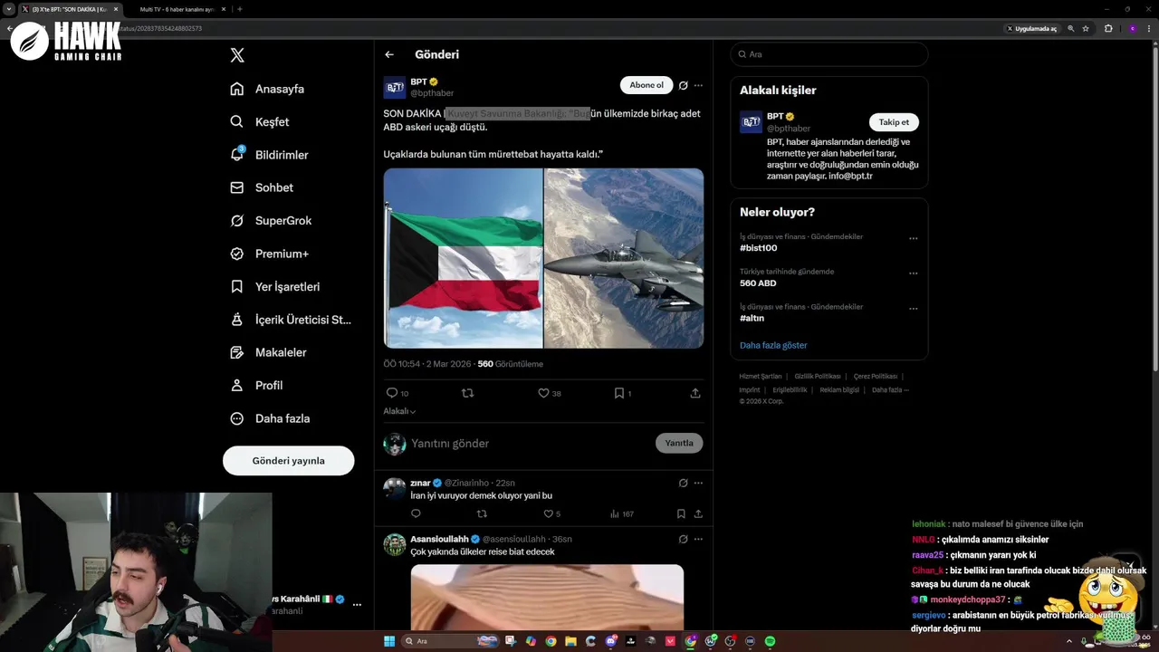1159x652 pixels.
Task: Open İçerik Üreticisi Stüdyosu
Action: [x=291, y=320]
